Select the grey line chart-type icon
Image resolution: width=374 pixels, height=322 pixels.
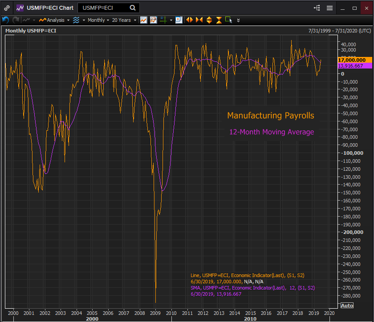click(26, 20)
